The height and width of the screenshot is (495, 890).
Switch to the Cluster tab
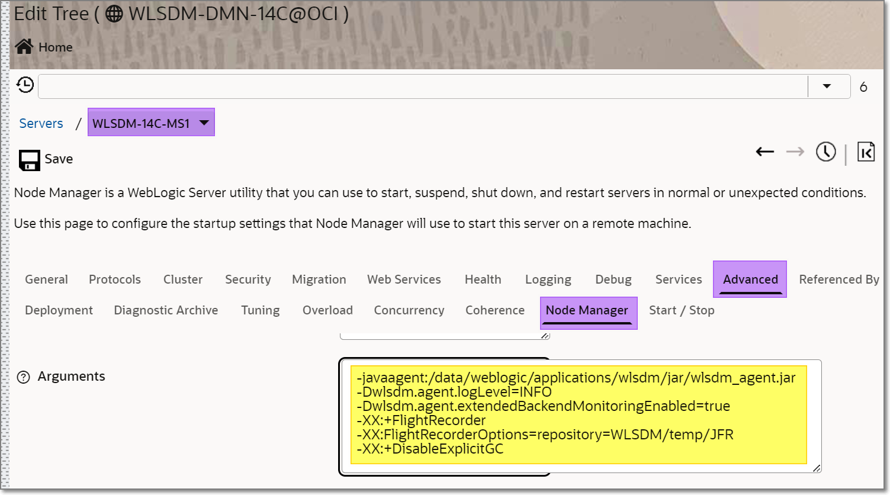pos(183,279)
